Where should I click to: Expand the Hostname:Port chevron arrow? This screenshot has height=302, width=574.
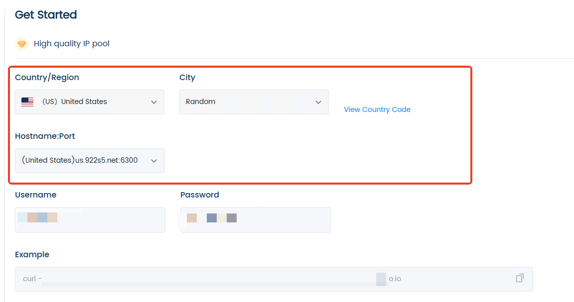pos(154,161)
